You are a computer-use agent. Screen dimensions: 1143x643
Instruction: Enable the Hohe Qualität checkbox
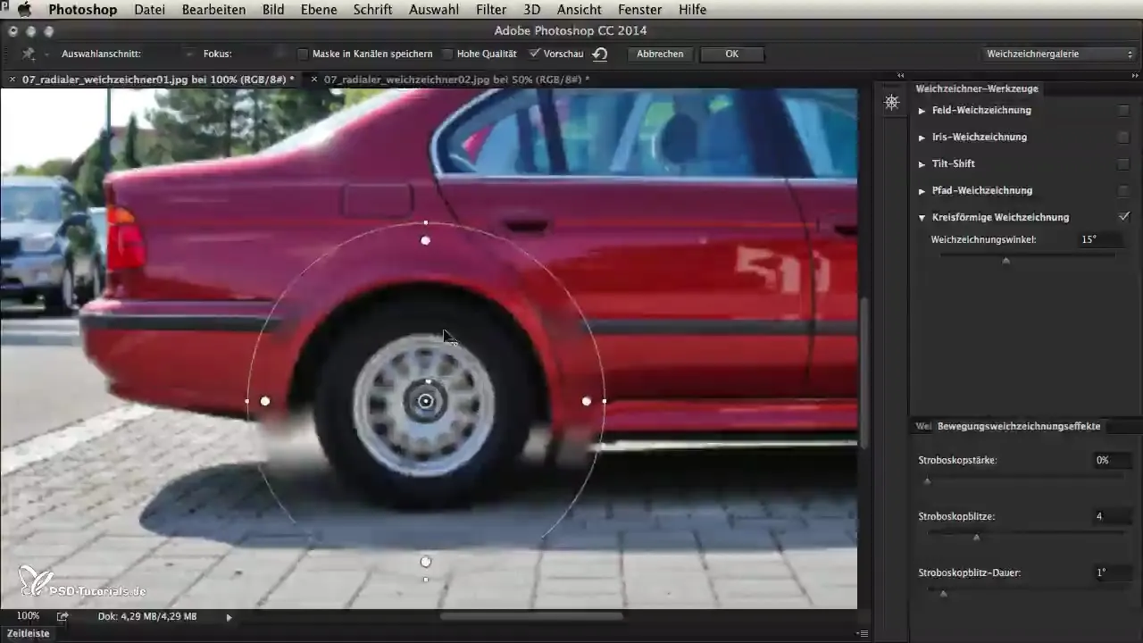pos(447,54)
